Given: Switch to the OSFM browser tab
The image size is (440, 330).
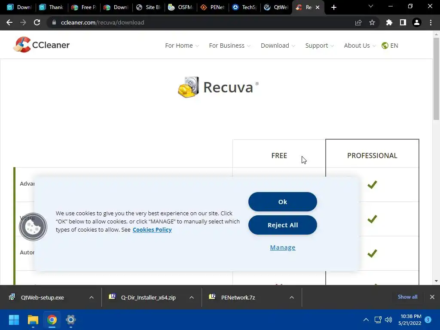Looking at the screenshot, I should [x=181, y=7].
